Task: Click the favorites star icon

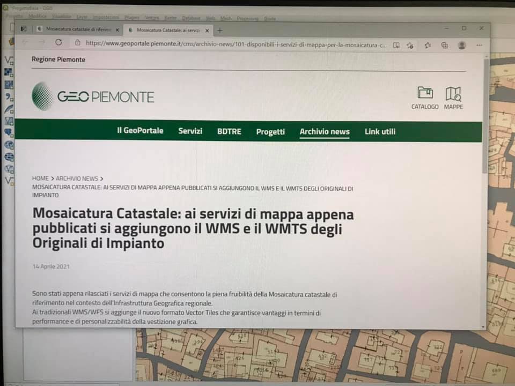Action: (428, 45)
